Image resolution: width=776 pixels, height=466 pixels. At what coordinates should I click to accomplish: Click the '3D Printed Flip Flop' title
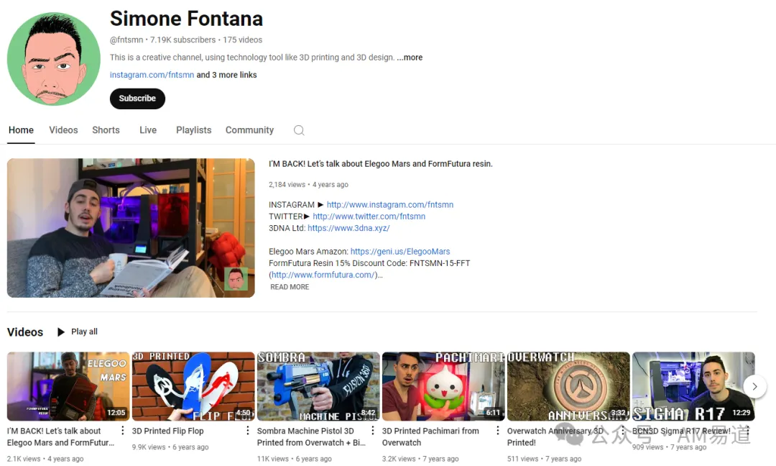[x=167, y=431]
